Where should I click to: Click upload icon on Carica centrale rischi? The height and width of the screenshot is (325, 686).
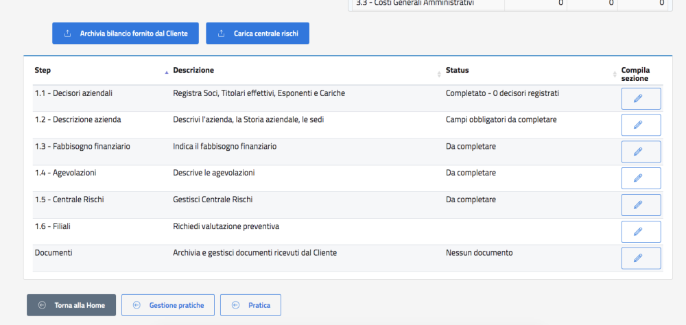pos(221,34)
